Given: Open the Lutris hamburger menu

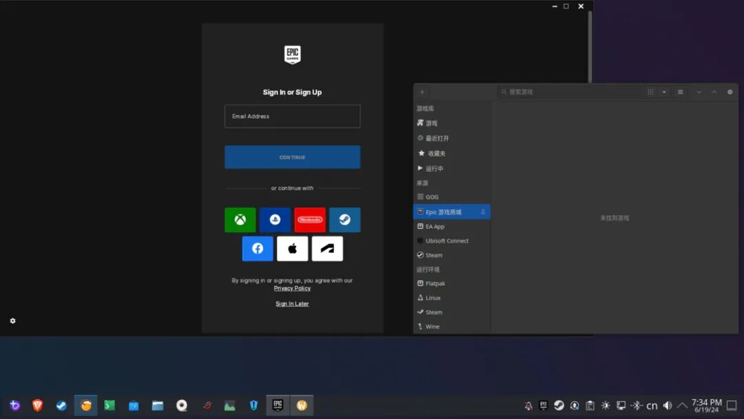Looking at the screenshot, I should coord(681,92).
